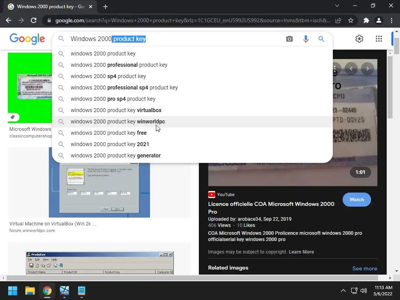Choose the "product key generator" suggestion

tap(192, 155)
